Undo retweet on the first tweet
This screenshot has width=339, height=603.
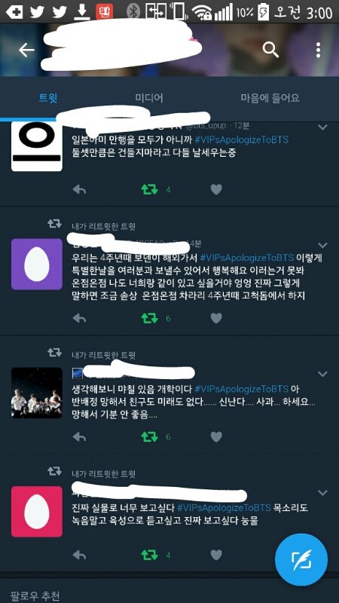149,190
